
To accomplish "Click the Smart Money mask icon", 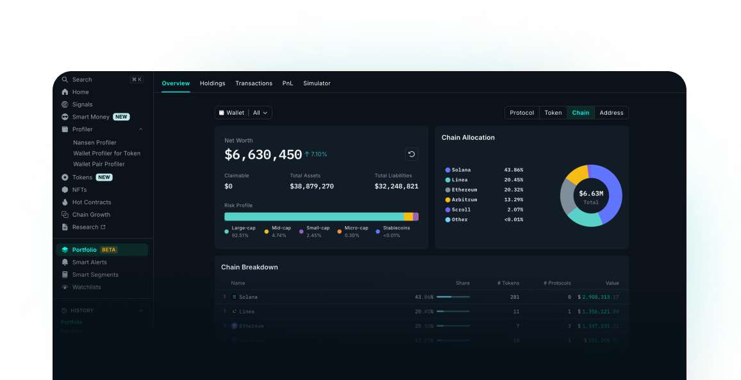I will pos(65,117).
